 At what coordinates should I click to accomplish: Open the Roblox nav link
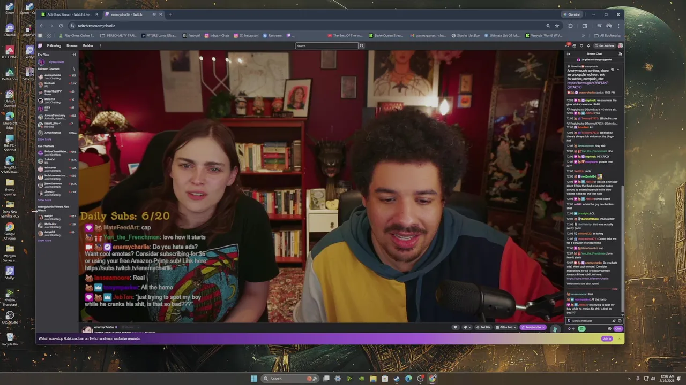88,46
